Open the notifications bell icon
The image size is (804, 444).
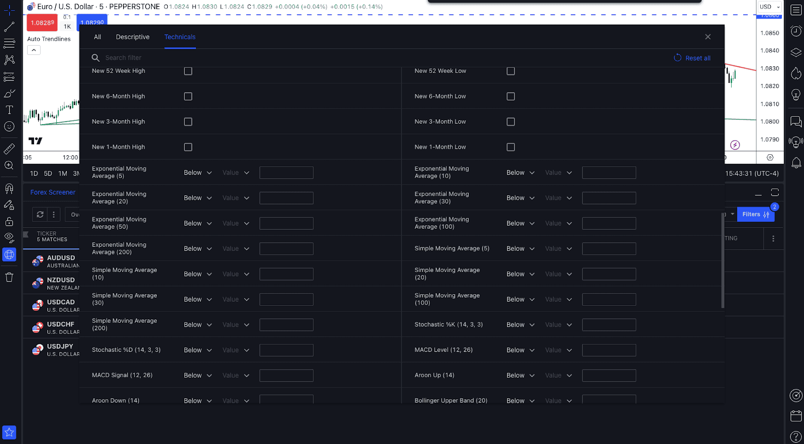796,163
